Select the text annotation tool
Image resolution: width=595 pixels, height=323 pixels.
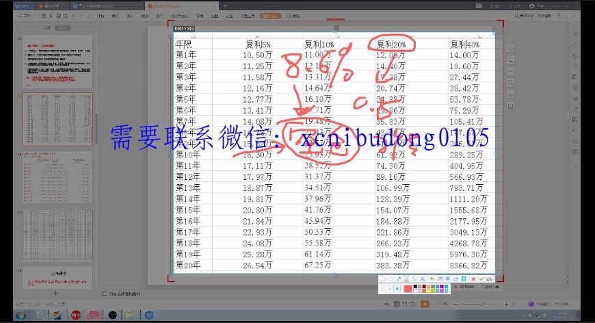click(422, 279)
